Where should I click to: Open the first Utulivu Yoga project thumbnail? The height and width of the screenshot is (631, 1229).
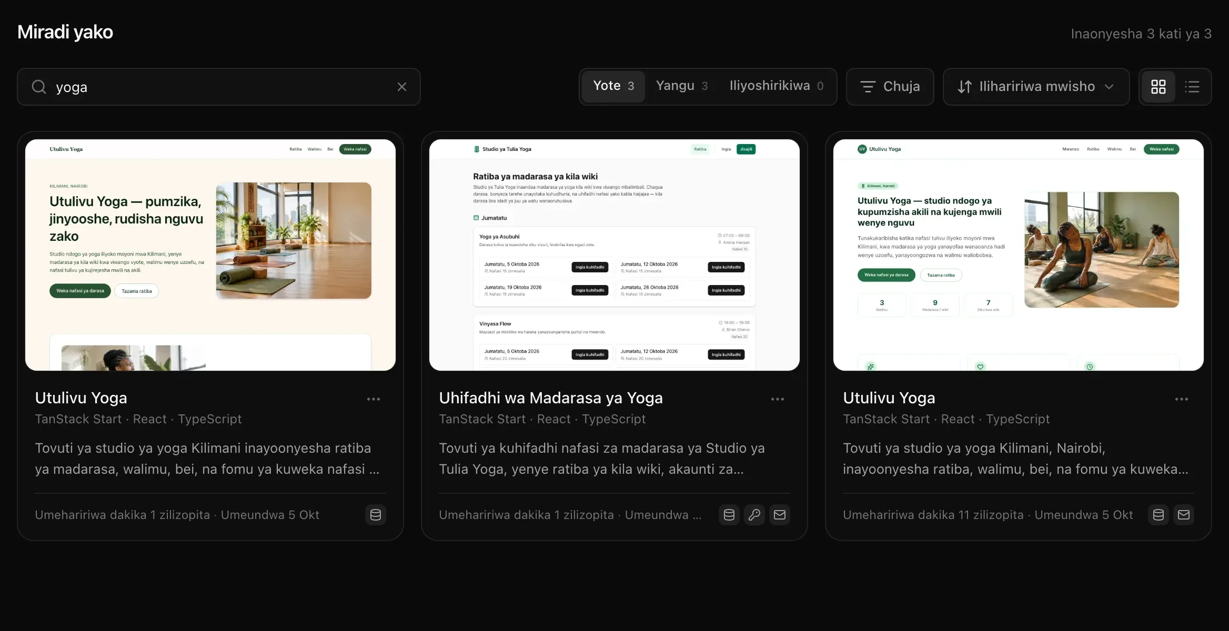pyautogui.click(x=210, y=255)
